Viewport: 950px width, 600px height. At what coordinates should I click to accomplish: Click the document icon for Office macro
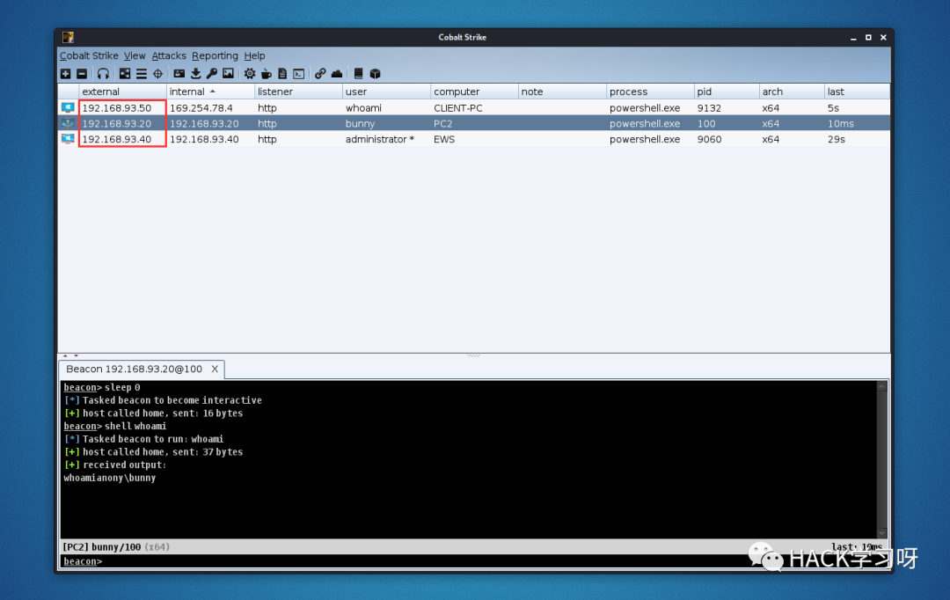click(x=282, y=74)
